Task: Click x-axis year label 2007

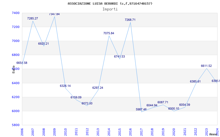Action: (33, 132)
